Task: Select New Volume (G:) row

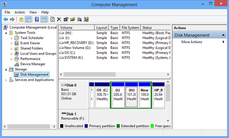Action: 114,48
